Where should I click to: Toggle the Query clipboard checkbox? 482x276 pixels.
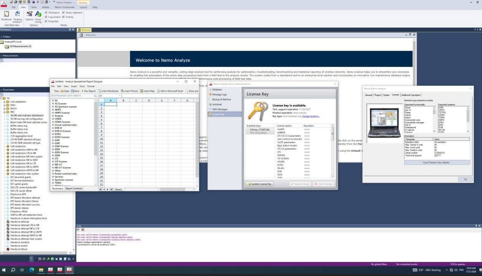tap(63, 13)
